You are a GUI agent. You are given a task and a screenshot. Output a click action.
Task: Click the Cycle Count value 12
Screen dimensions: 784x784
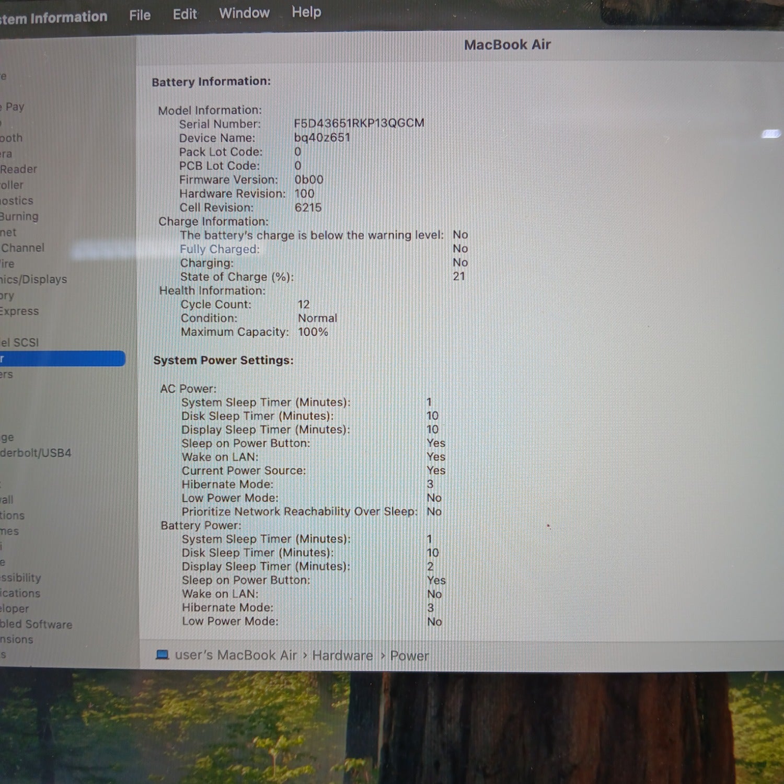click(x=304, y=304)
